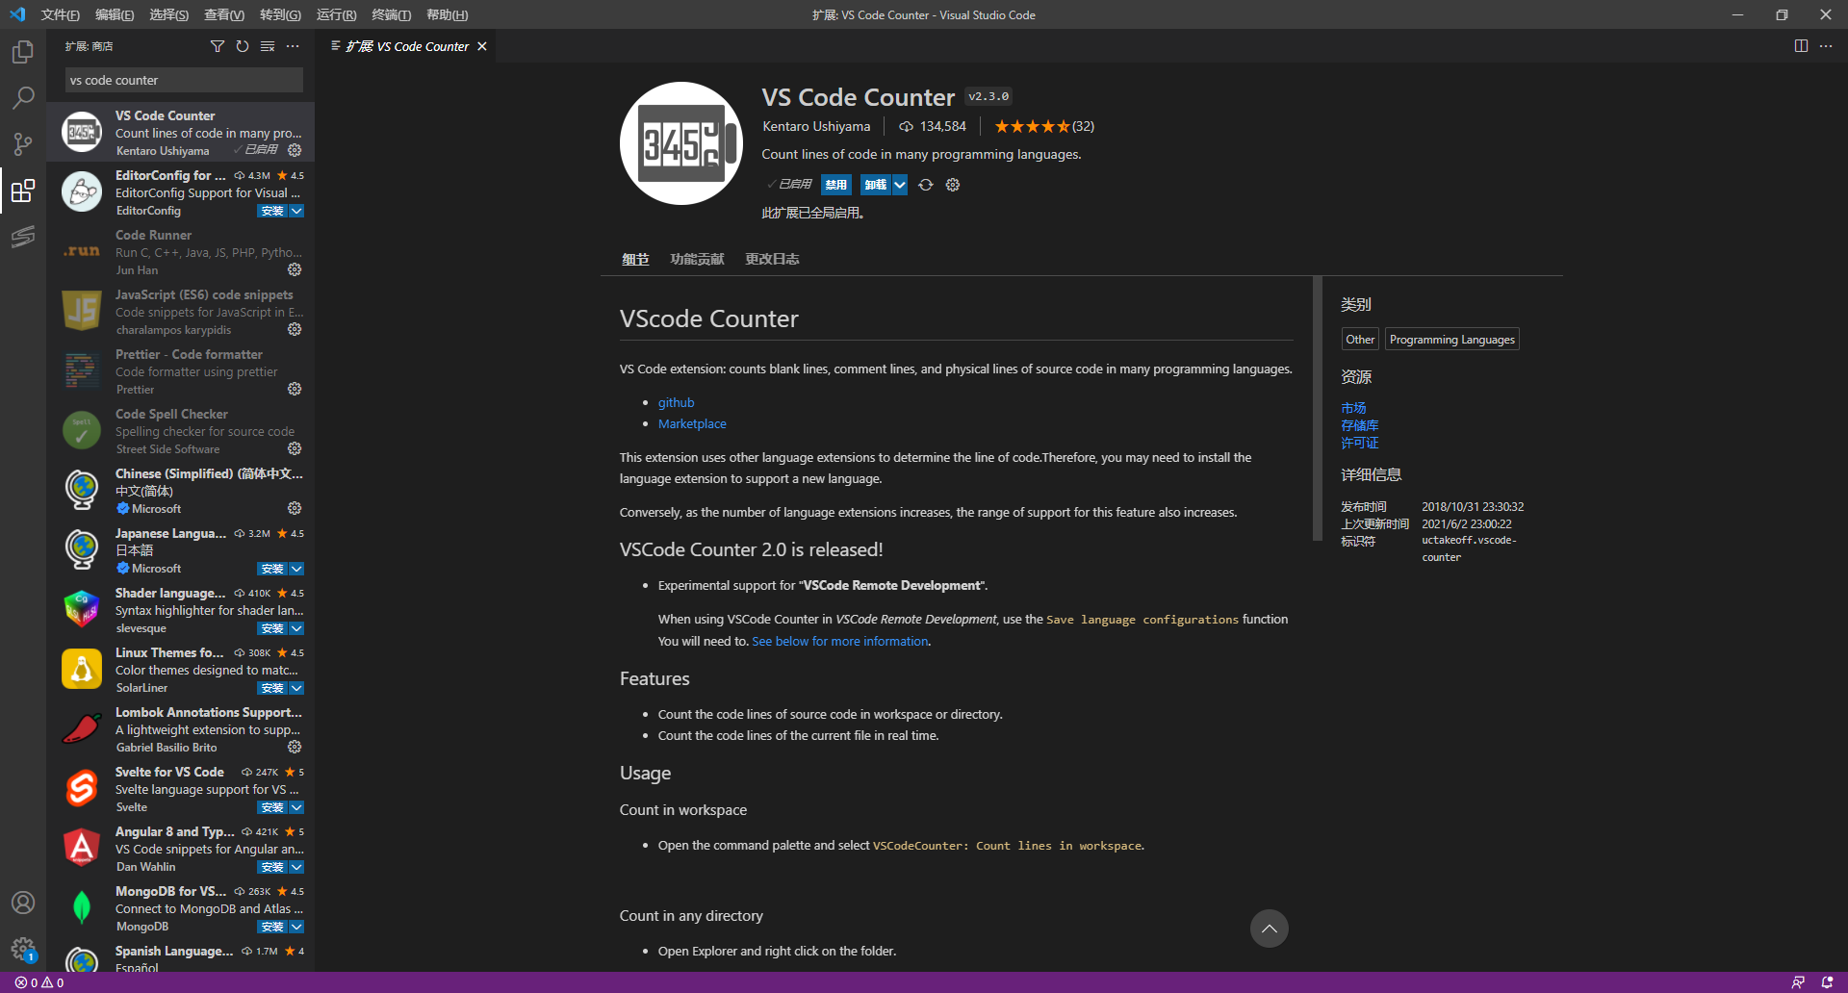Open manage gear for Chinese (Simplified) language pack
This screenshot has height=993, width=1848.
pyautogui.click(x=295, y=508)
